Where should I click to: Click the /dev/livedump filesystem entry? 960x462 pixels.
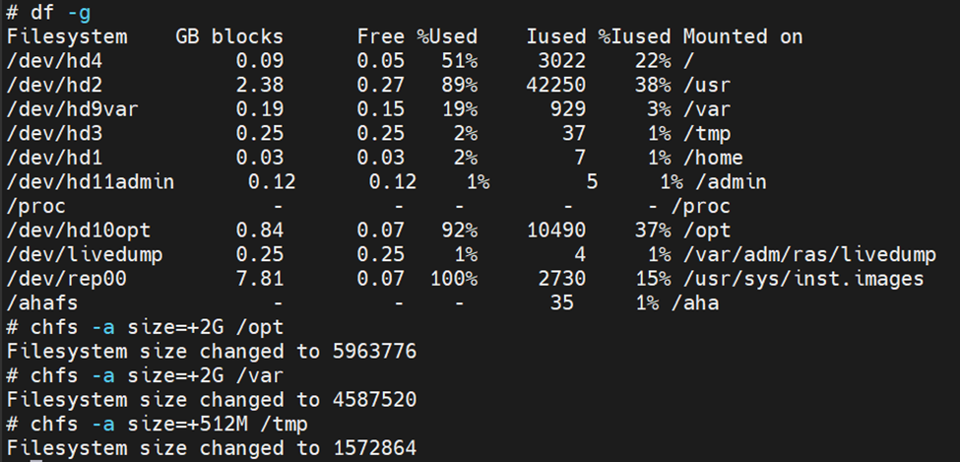(85, 254)
